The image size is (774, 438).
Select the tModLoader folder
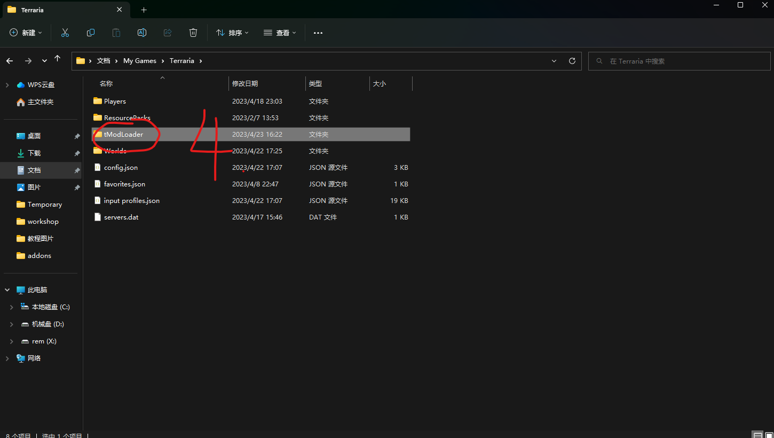[250, 134]
